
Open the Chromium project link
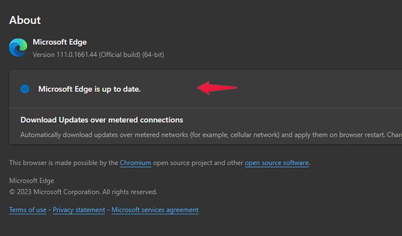(x=135, y=163)
